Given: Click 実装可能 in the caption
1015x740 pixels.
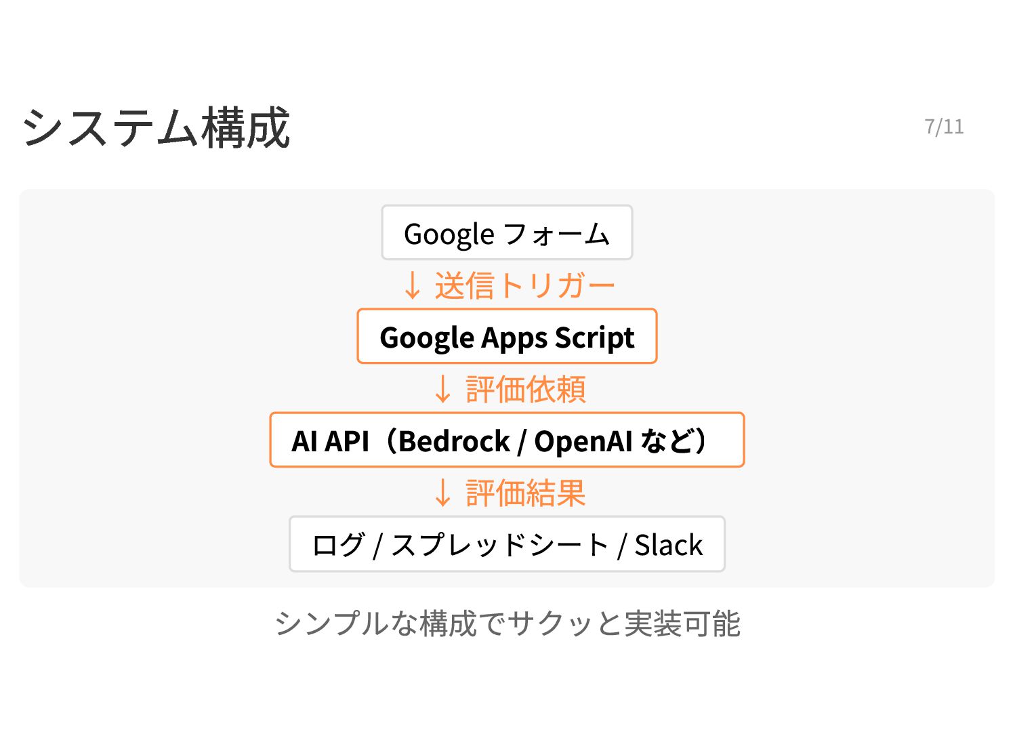Looking at the screenshot, I should click(x=682, y=623).
